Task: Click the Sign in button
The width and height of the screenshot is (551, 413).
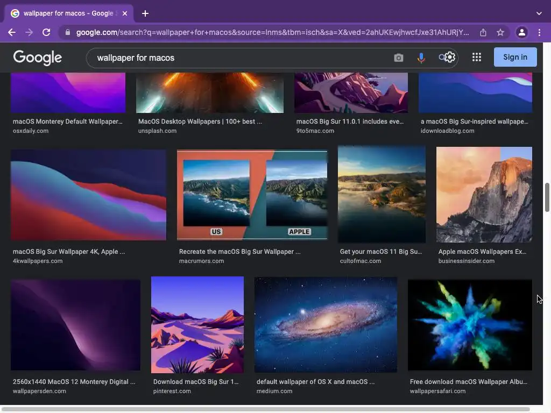Action: (515, 57)
